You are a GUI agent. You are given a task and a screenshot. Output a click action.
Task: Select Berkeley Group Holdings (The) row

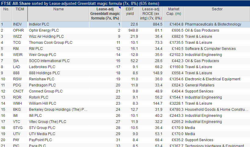click(58, 110)
